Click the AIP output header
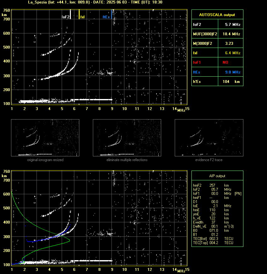267x274 pixels. (217, 176)
